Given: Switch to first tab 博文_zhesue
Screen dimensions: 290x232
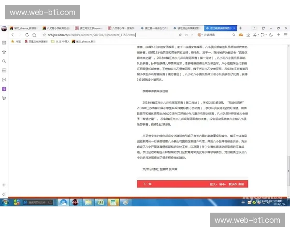Looking at the screenshot, I should pos(24,28).
